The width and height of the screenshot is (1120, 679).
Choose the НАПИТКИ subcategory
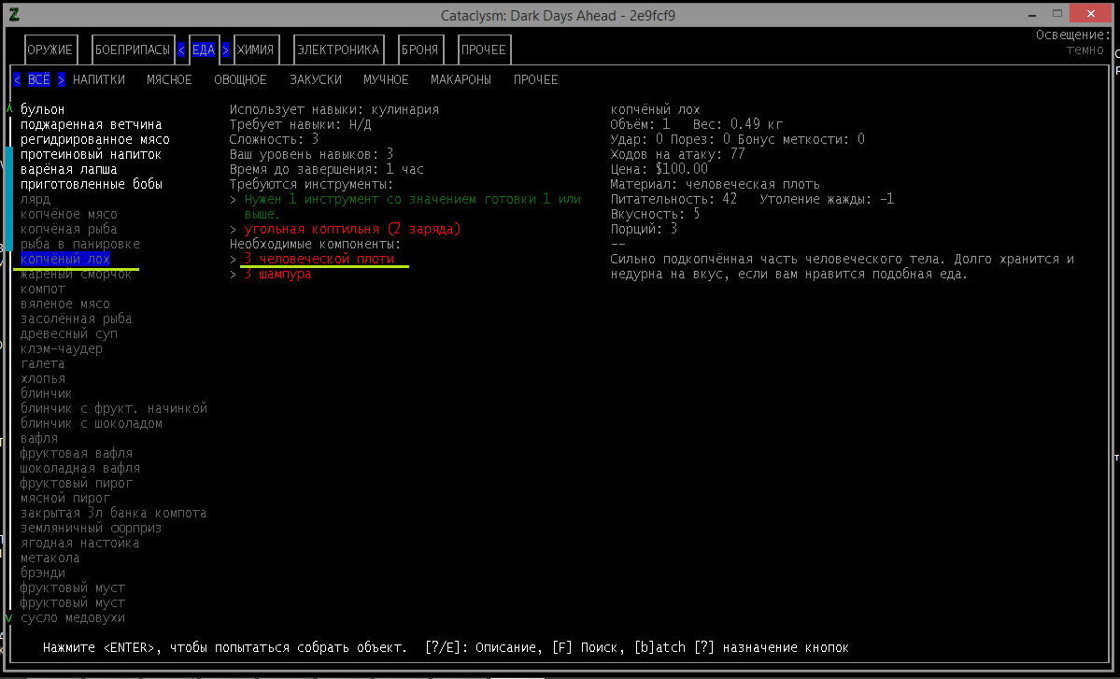[99, 80]
